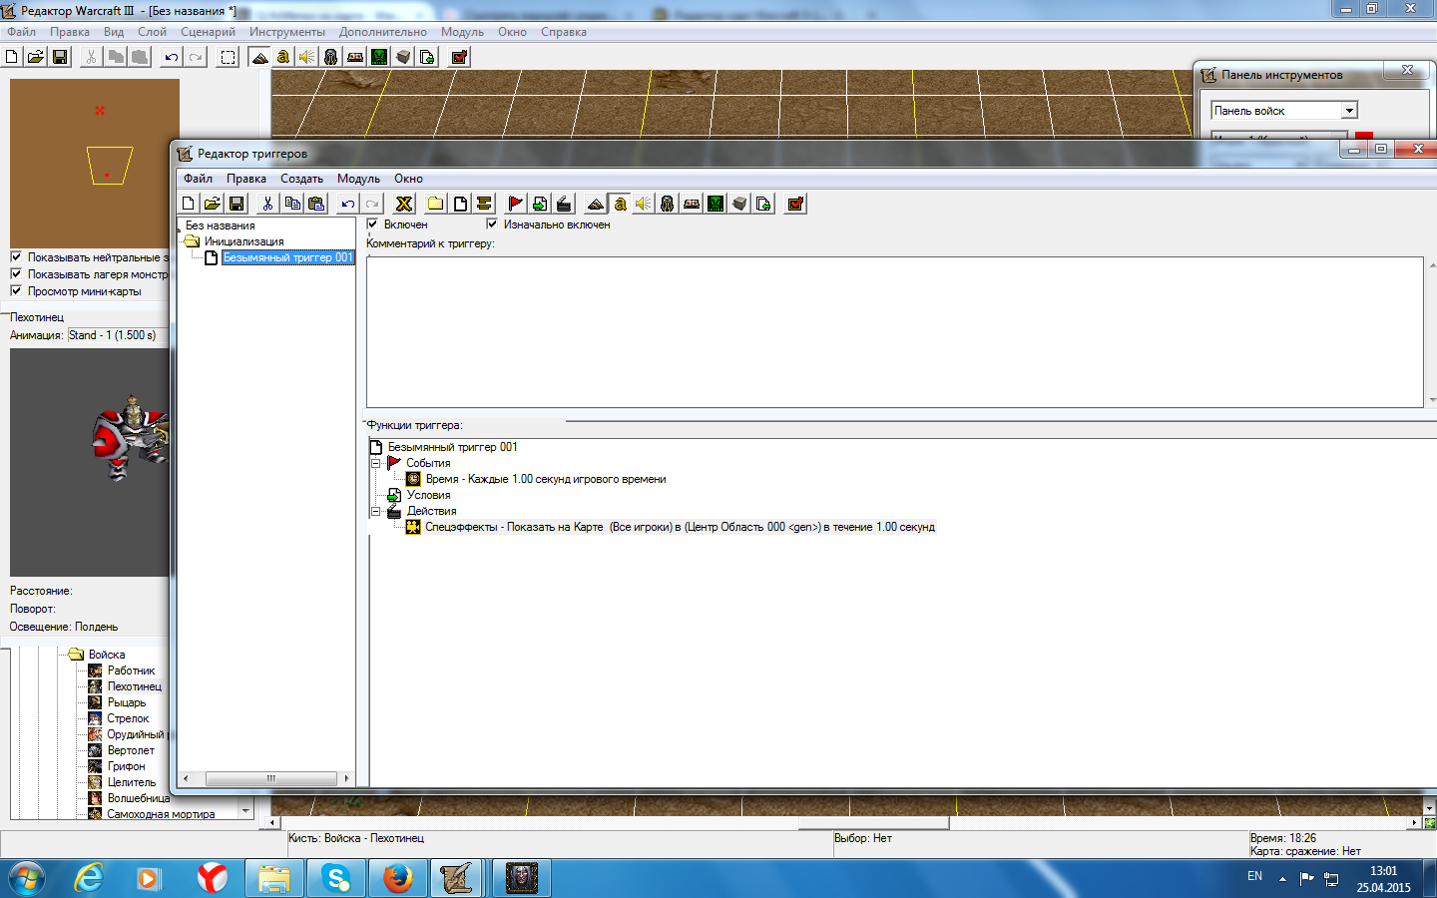Open Campaign Editor from Trigger Editor toolbar

pyautogui.click(x=692, y=204)
